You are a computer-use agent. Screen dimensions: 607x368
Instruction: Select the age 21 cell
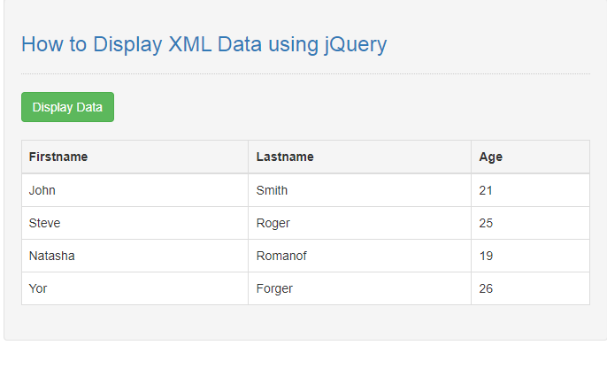(486, 190)
